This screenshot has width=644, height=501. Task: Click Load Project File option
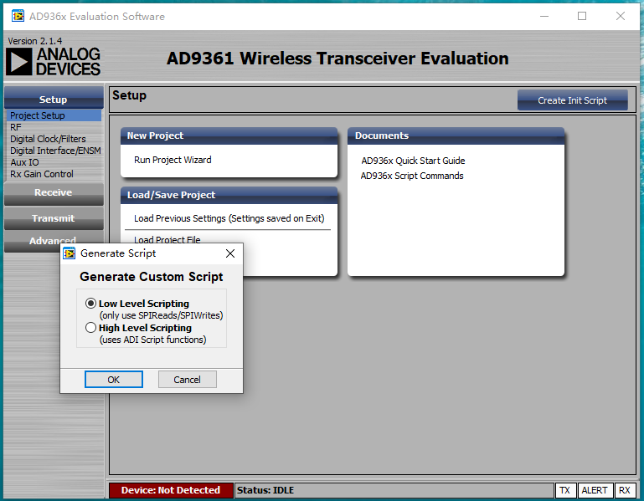coord(167,239)
